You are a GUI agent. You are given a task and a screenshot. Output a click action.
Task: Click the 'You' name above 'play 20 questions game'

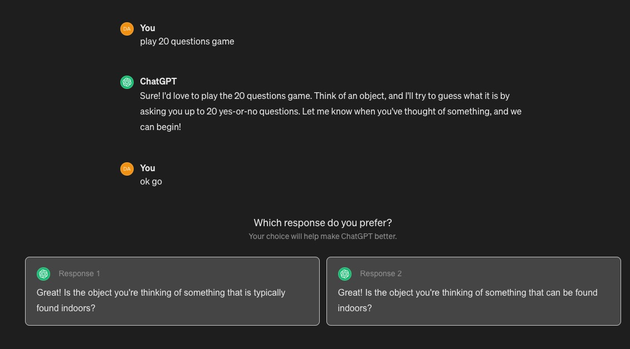click(x=148, y=28)
